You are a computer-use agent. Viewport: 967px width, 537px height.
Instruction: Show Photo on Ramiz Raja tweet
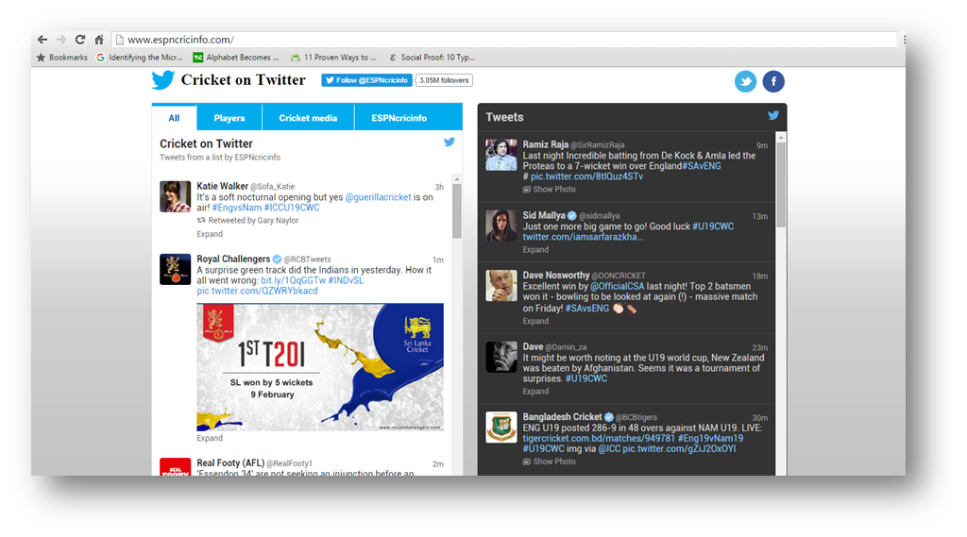point(549,190)
